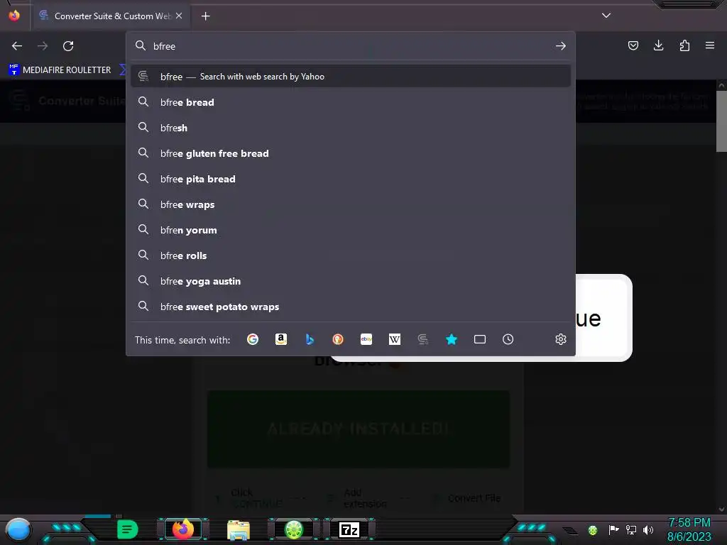The image size is (727, 545).
Task: Click the Go arrow in address bar
Action: (561, 46)
